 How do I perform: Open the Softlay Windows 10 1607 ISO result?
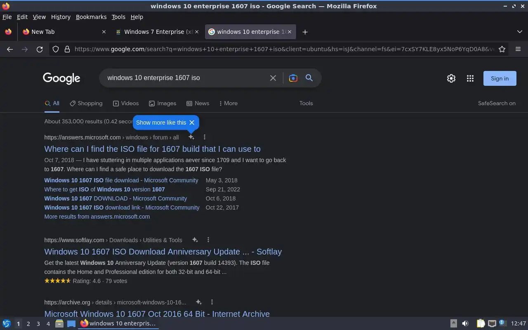pos(163,252)
